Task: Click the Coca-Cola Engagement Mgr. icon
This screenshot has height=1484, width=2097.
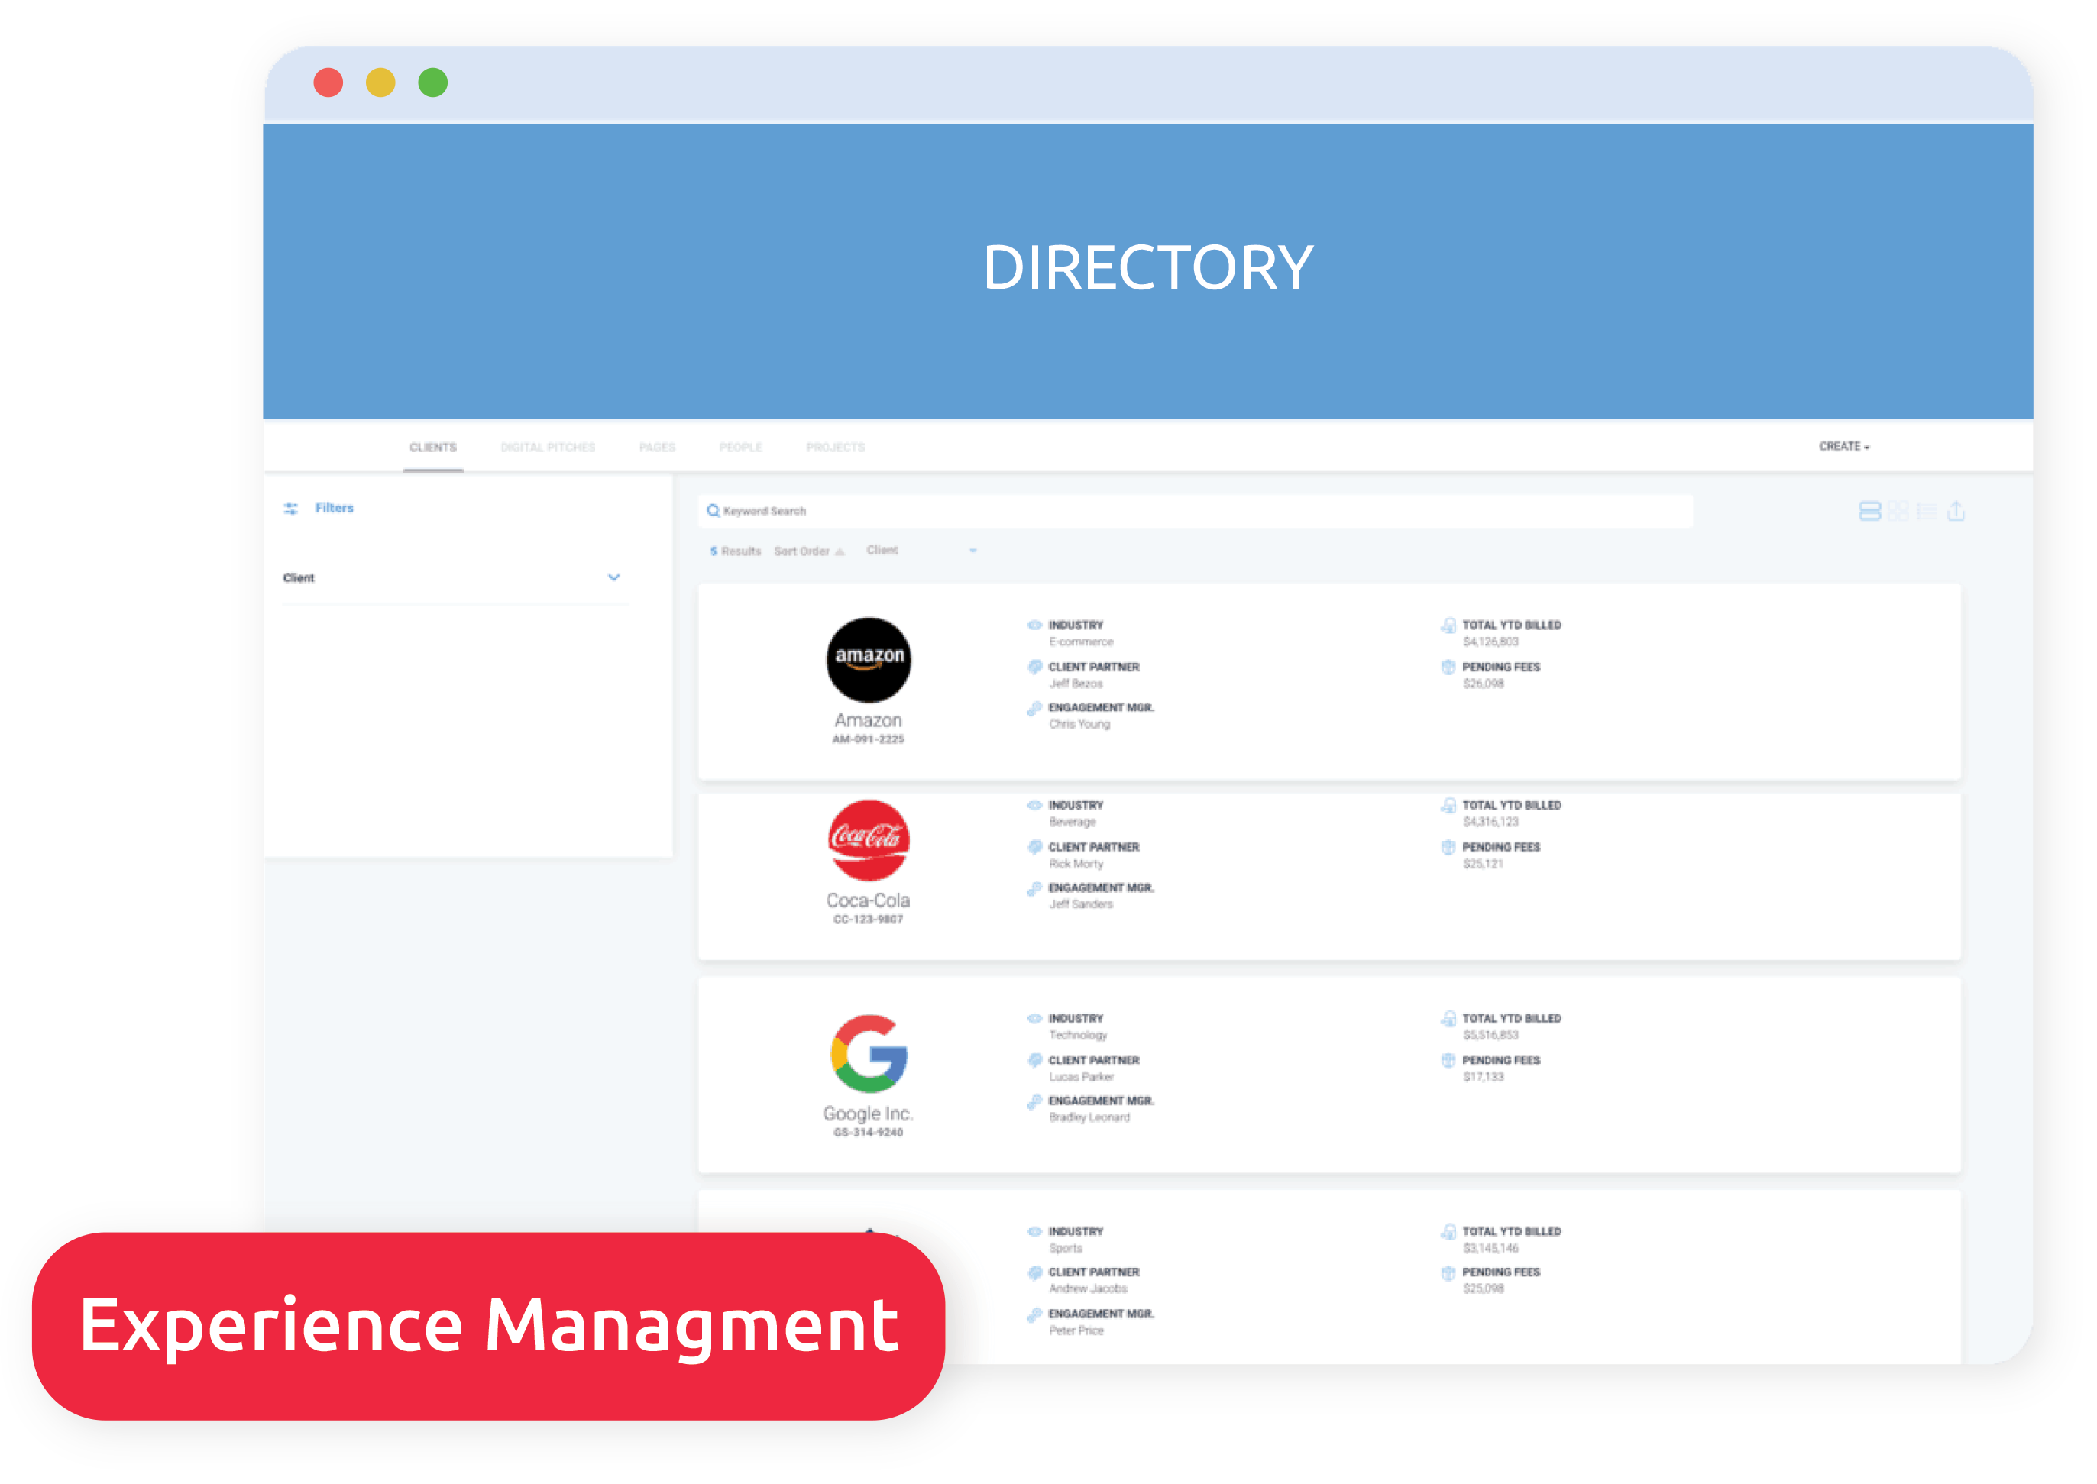Action: 1034,888
